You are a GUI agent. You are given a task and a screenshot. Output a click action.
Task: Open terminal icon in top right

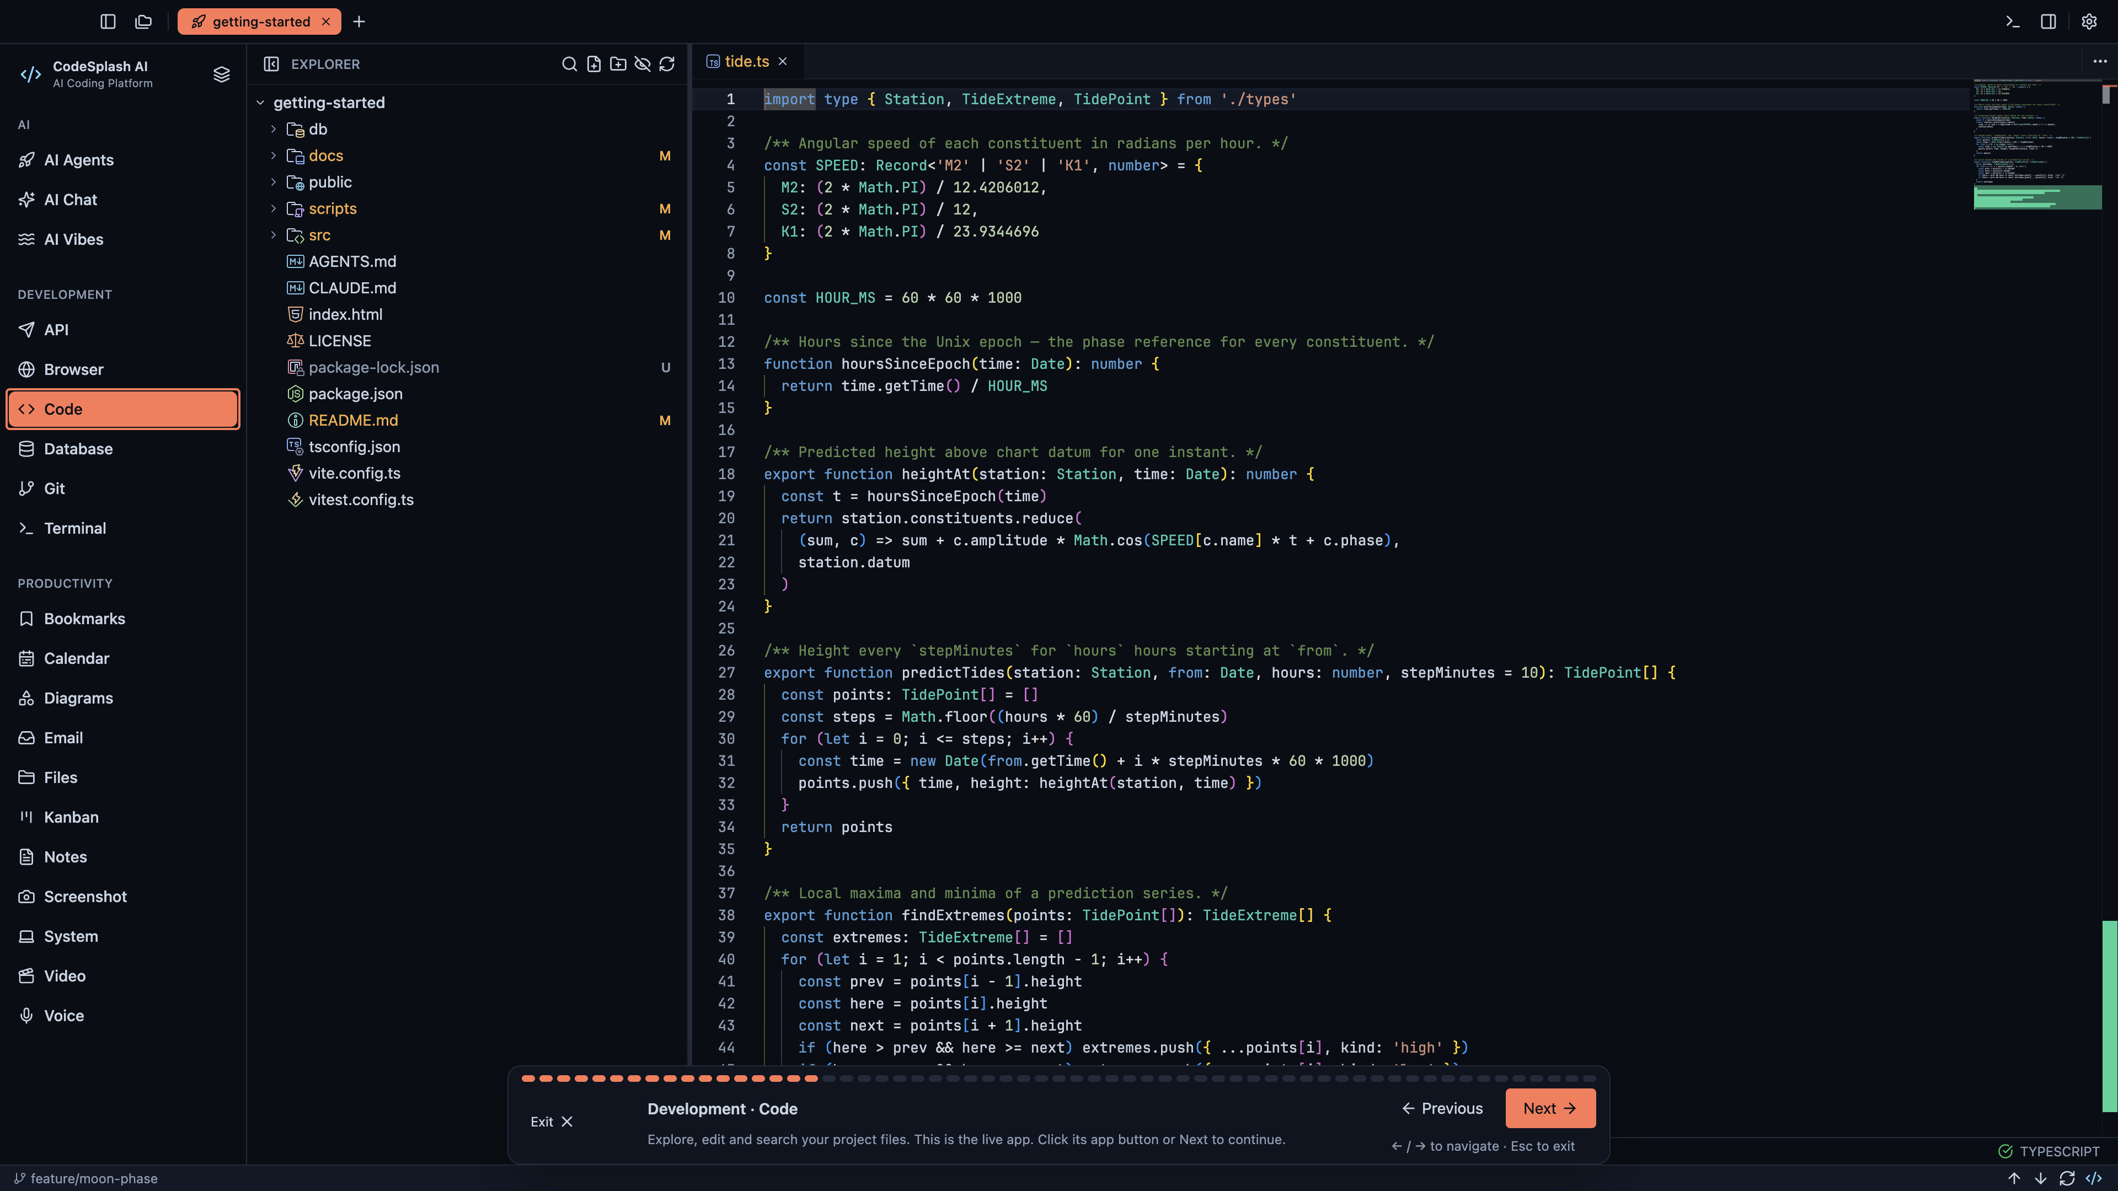[x=2012, y=22]
